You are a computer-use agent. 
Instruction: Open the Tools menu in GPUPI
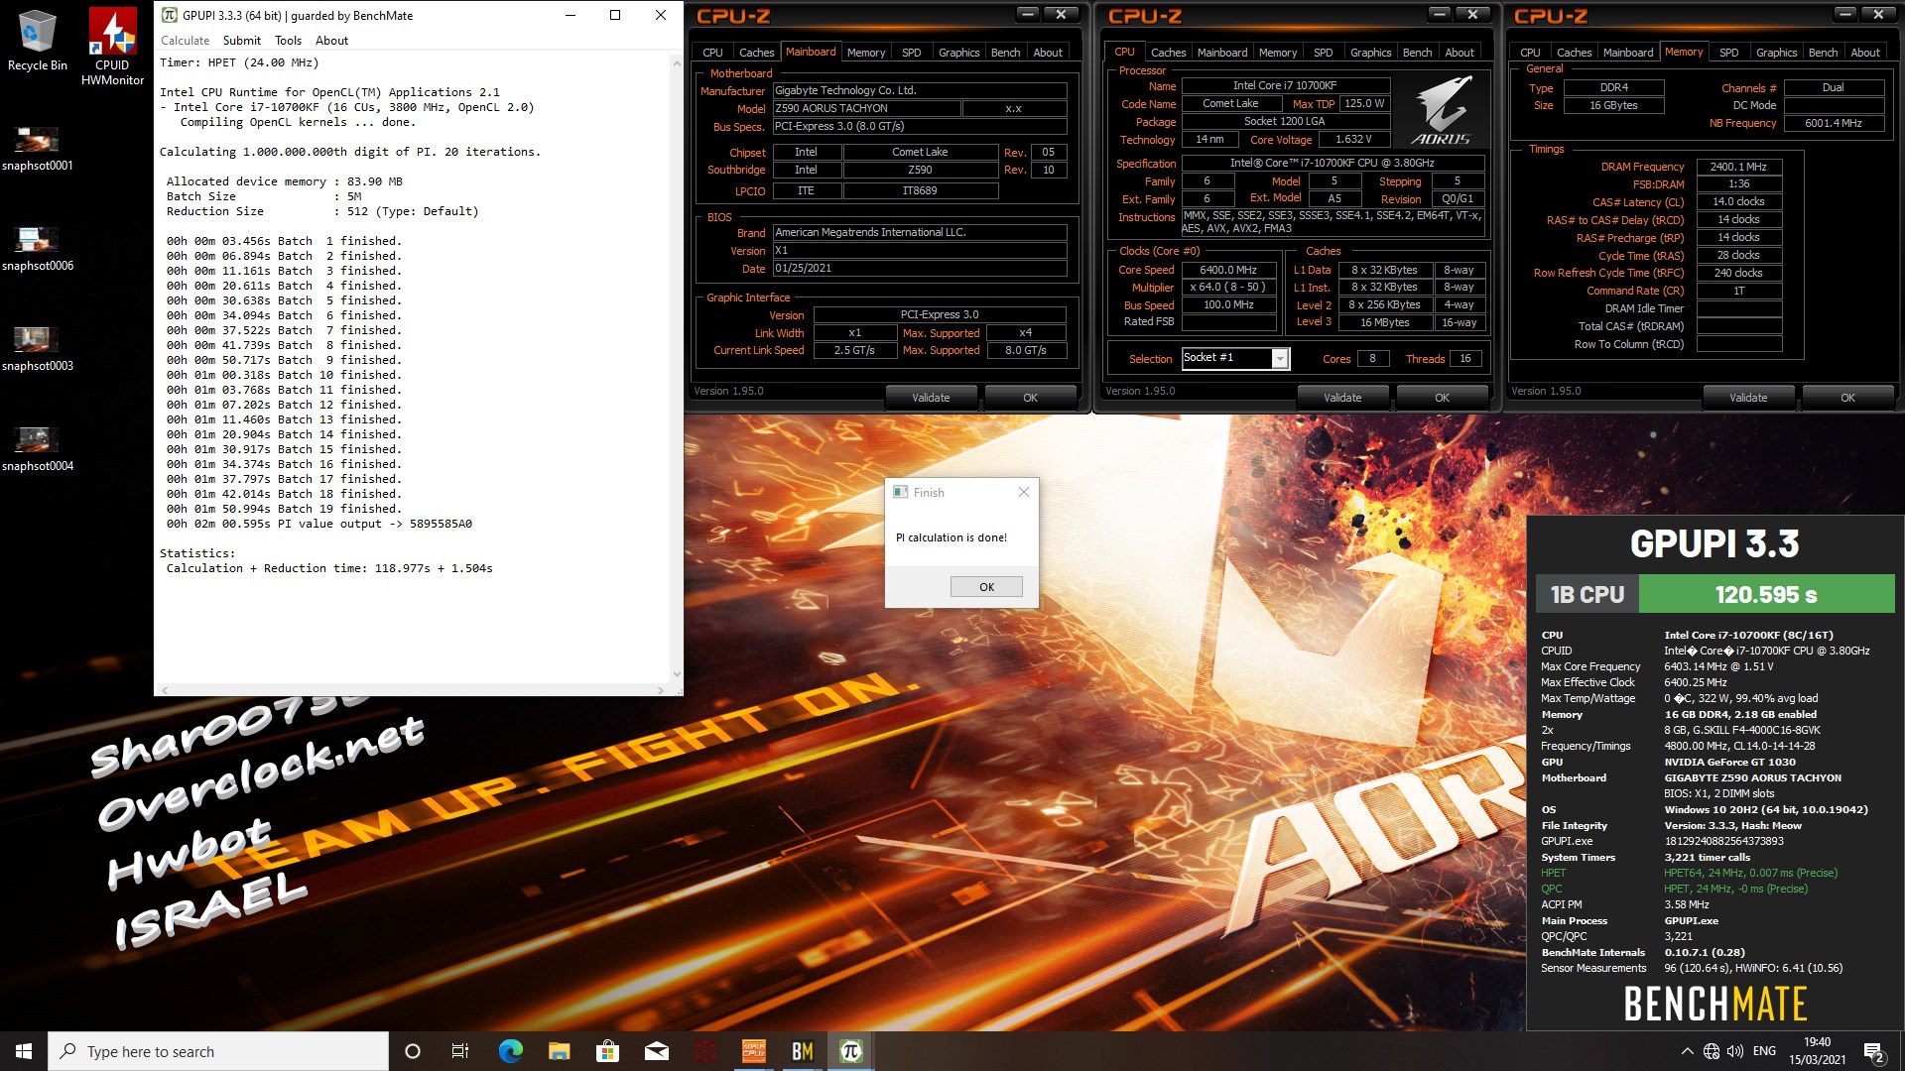pos(288,41)
